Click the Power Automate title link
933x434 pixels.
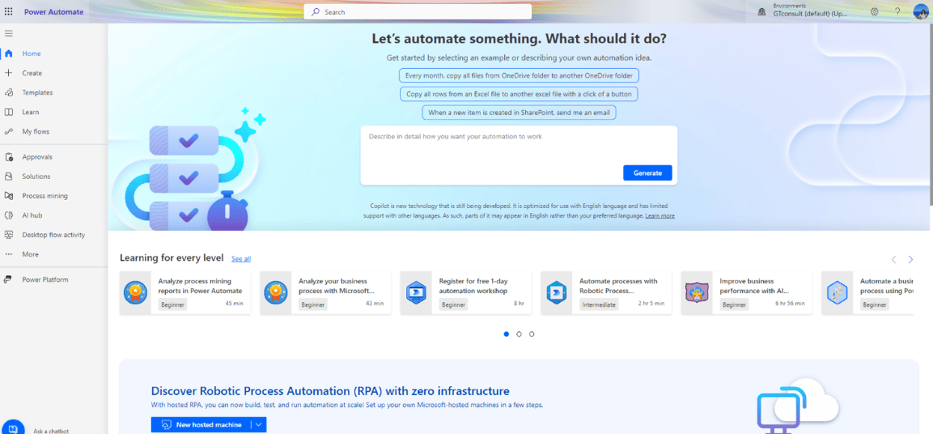pos(53,11)
